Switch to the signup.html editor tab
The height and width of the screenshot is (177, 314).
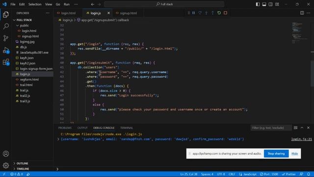(x=128, y=13)
